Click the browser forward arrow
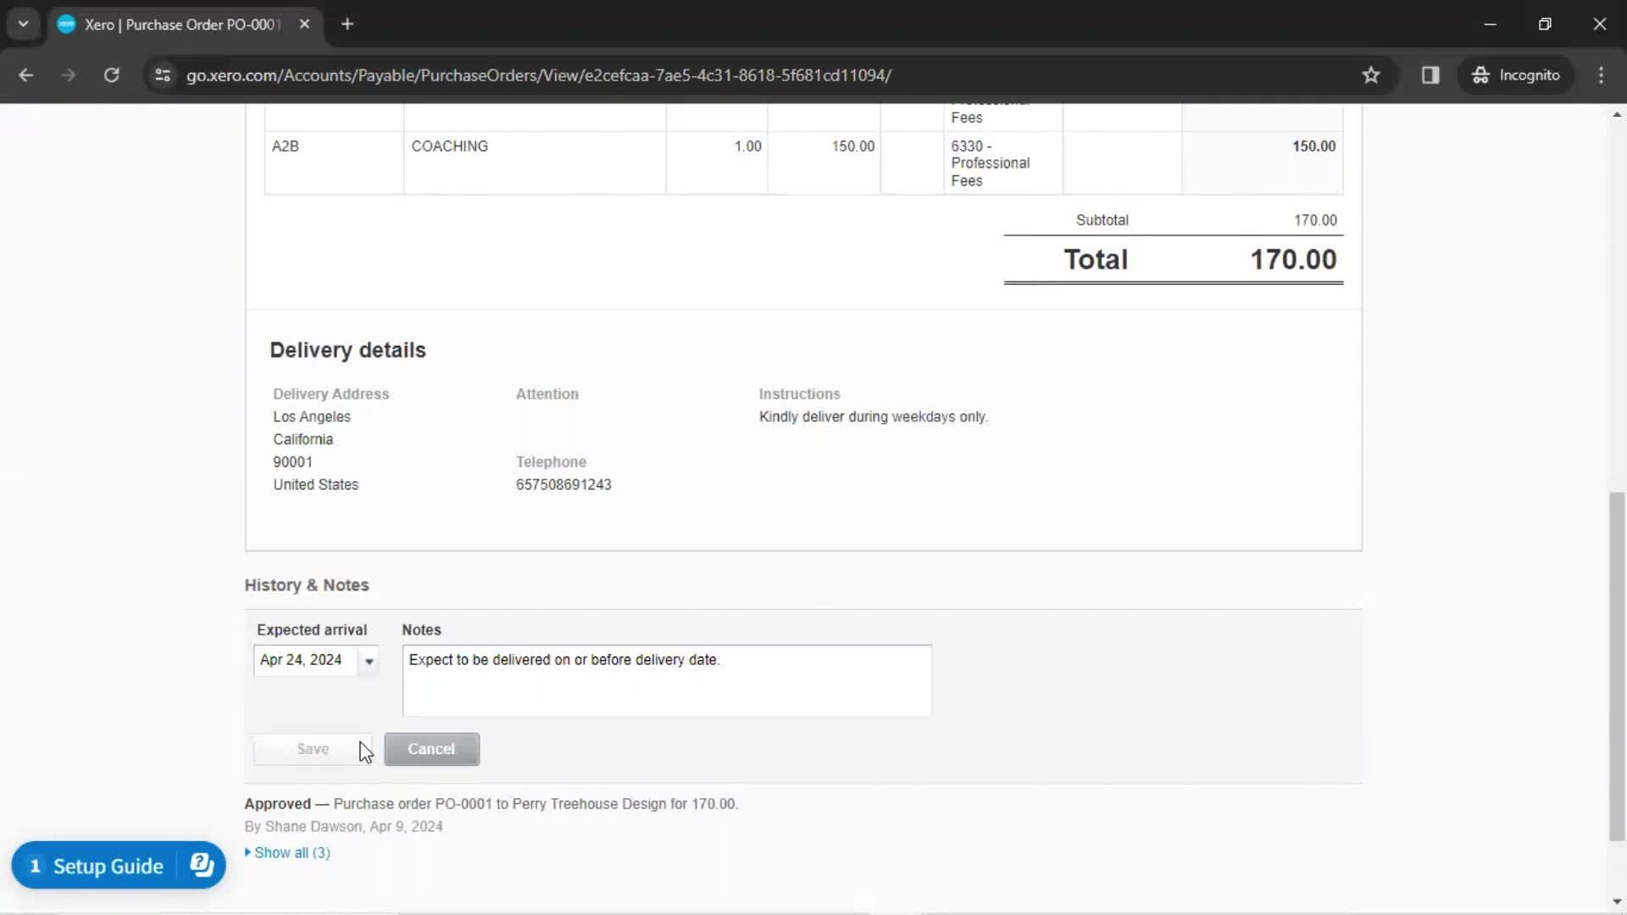 (x=69, y=75)
